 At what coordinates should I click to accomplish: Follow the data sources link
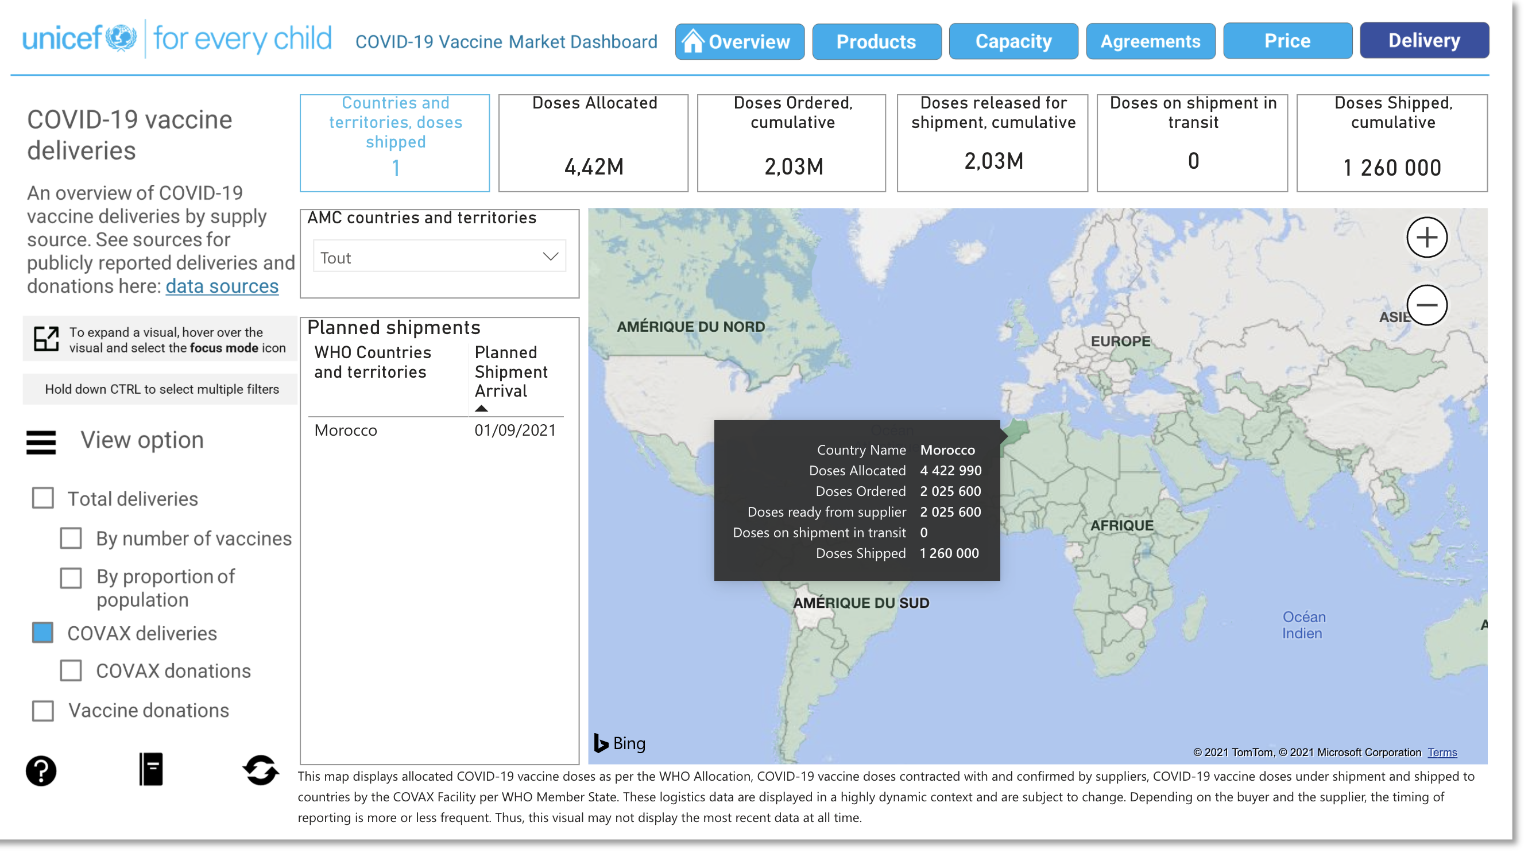pos(222,286)
